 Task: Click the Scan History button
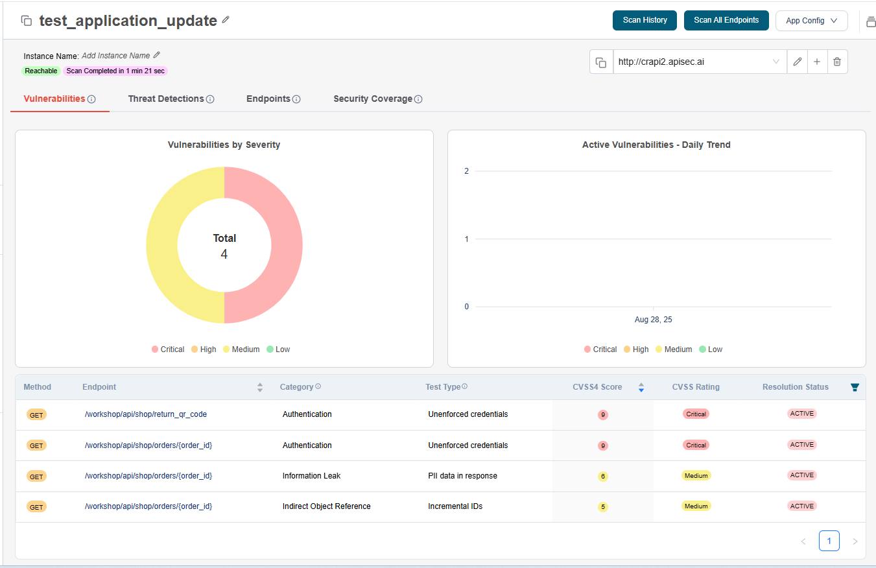point(645,20)
